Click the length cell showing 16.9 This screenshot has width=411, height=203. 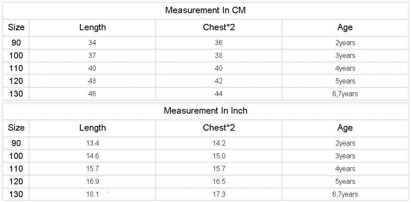click(92, 181)
